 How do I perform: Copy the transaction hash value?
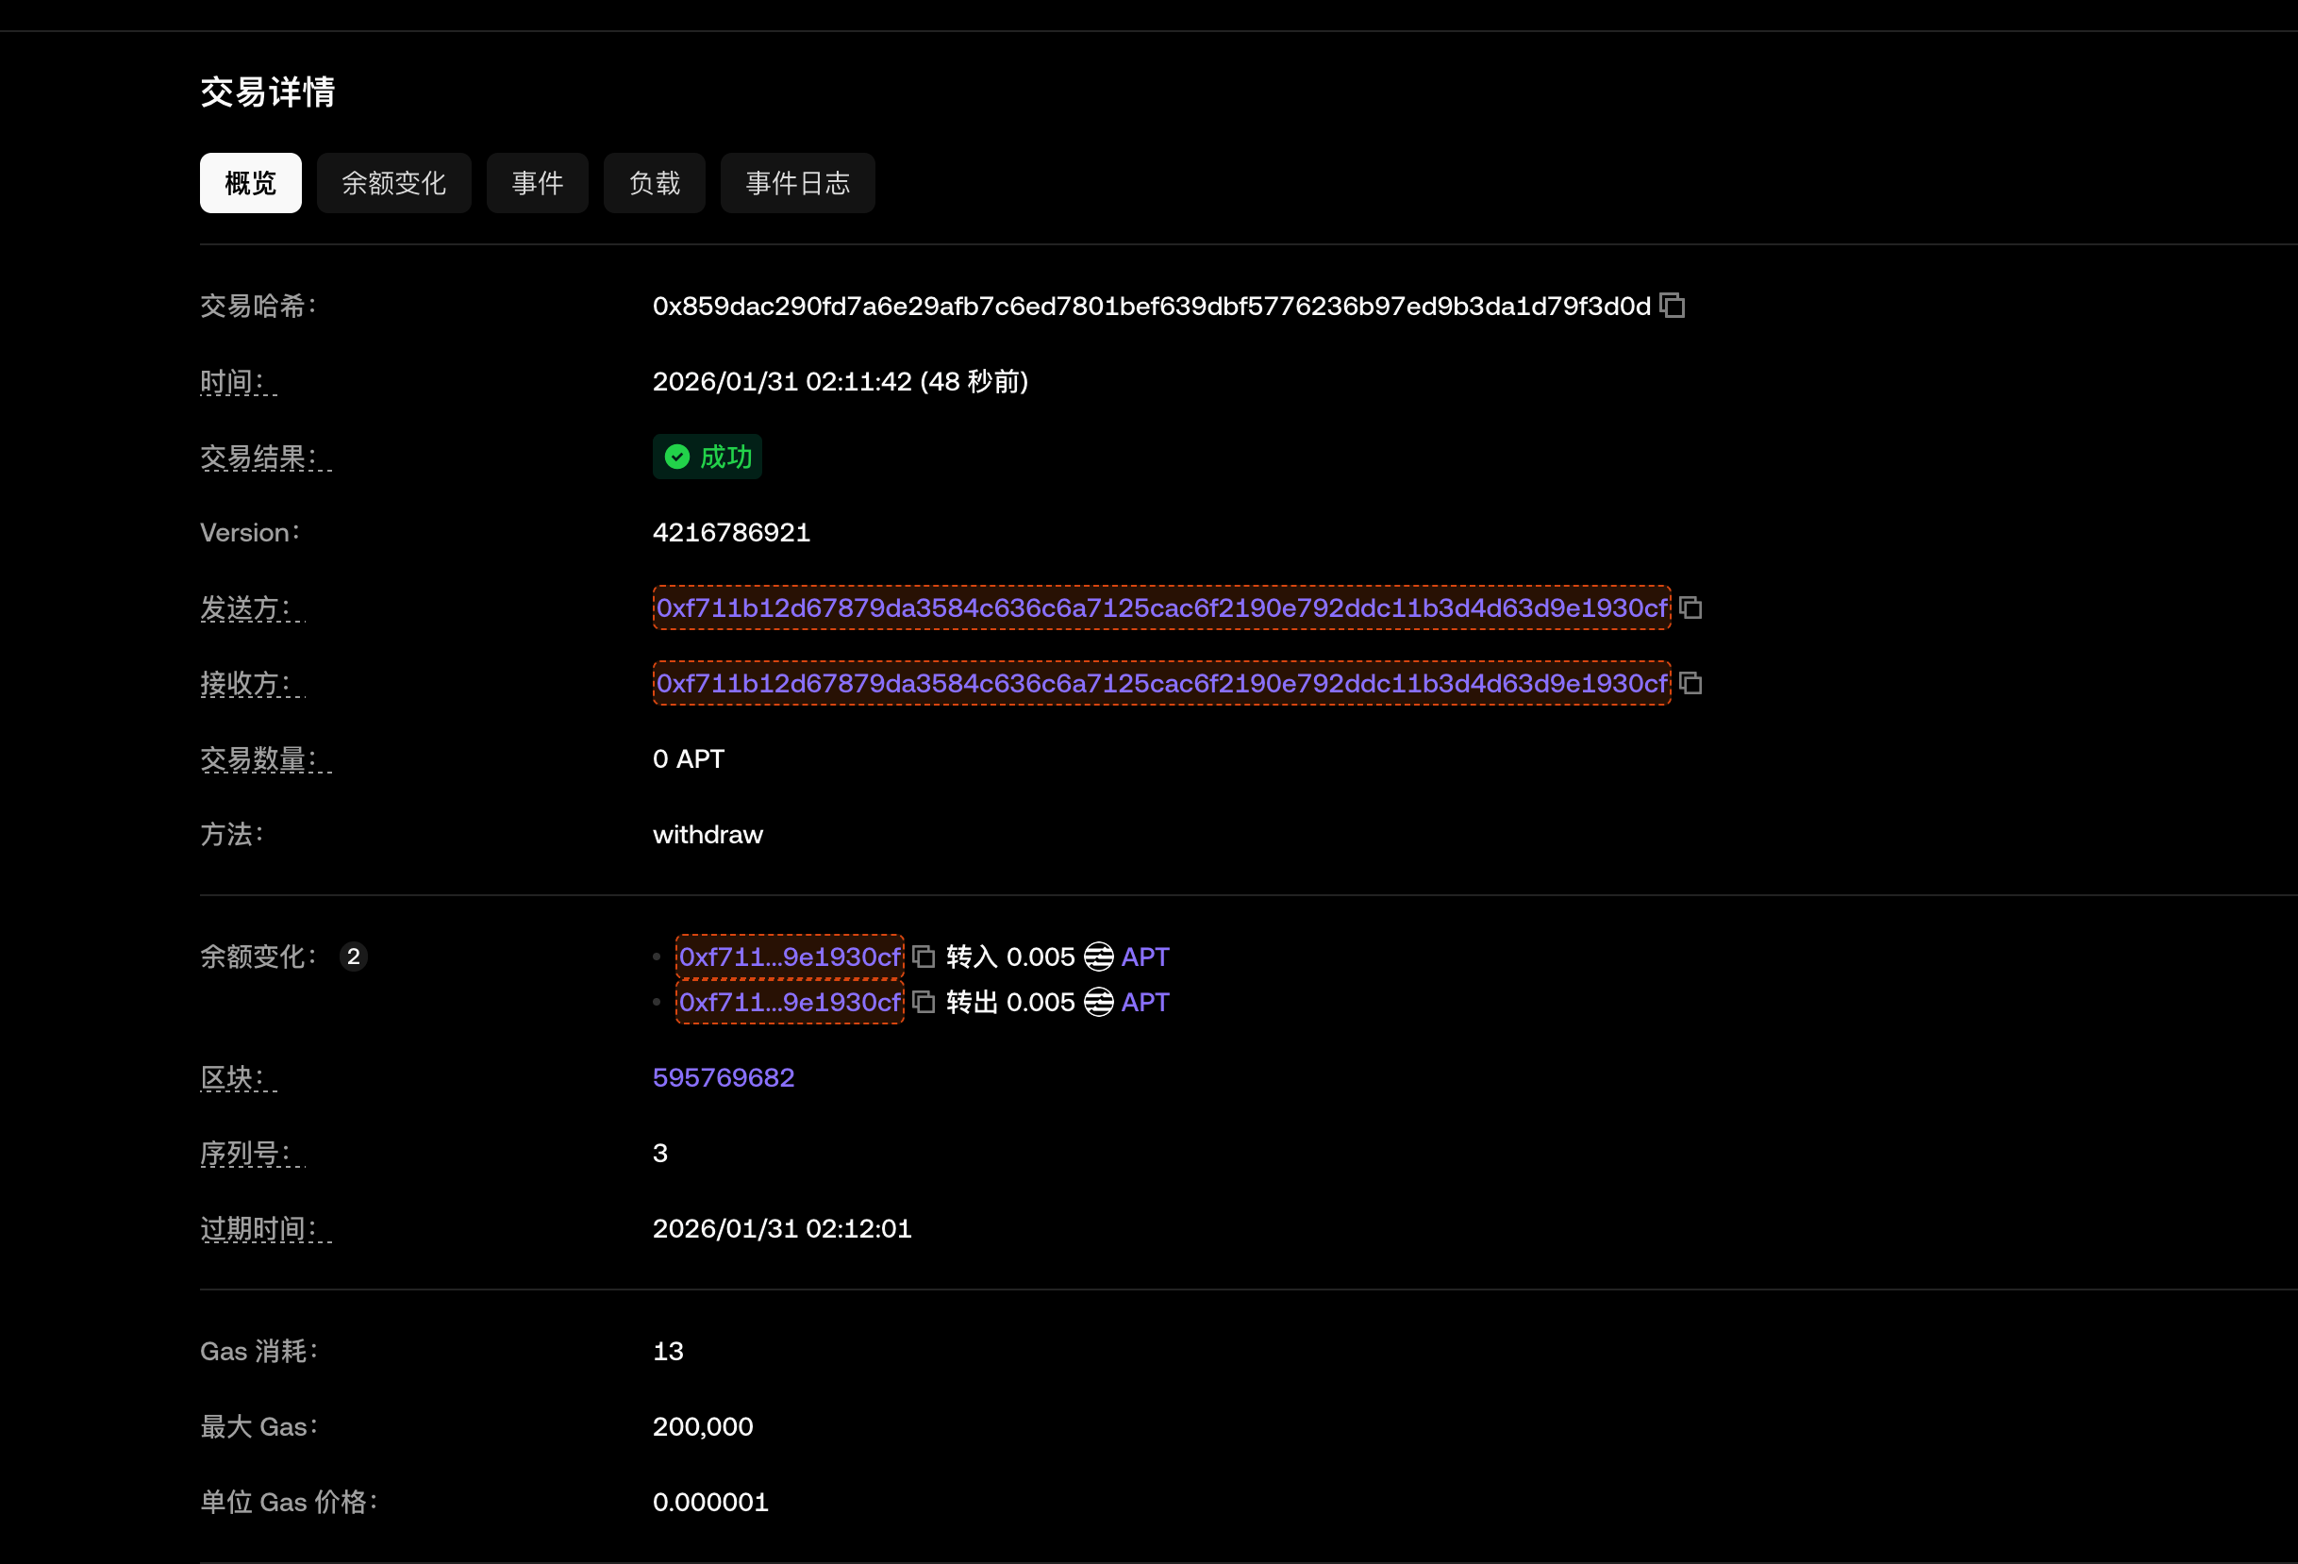[1672, 306]
